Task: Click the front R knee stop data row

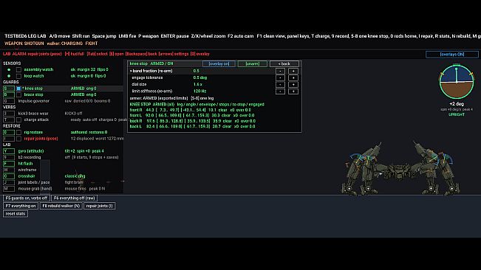Action: pyautogui.click(x=190, y=110)
